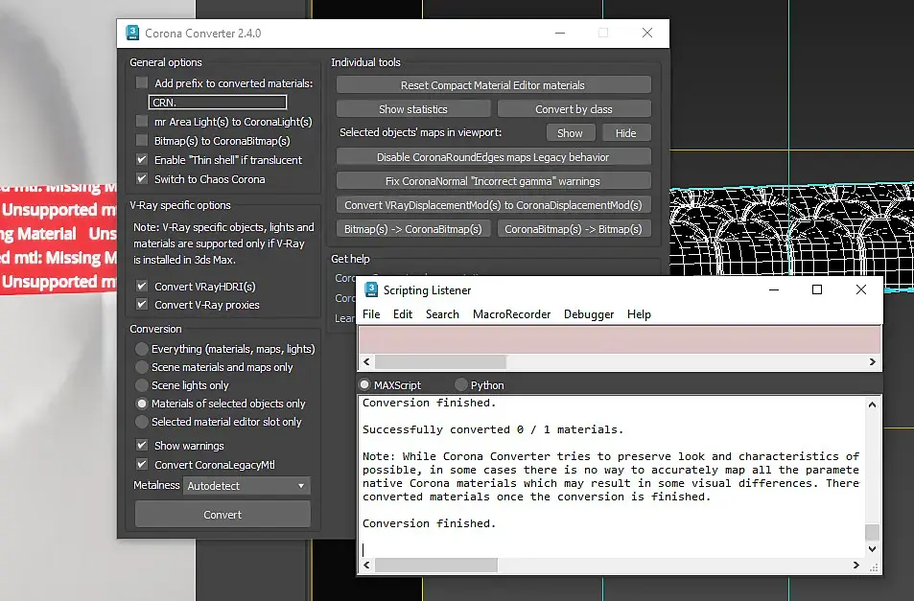Enable mr Area Light(s) to CoronaLight(s)
Screen dimensions: 914x601
tap(142, 121)
